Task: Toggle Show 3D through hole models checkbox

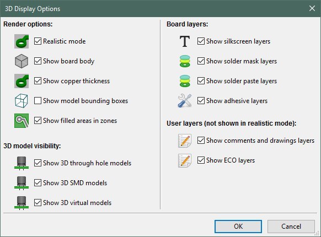Action: point(38,163)
